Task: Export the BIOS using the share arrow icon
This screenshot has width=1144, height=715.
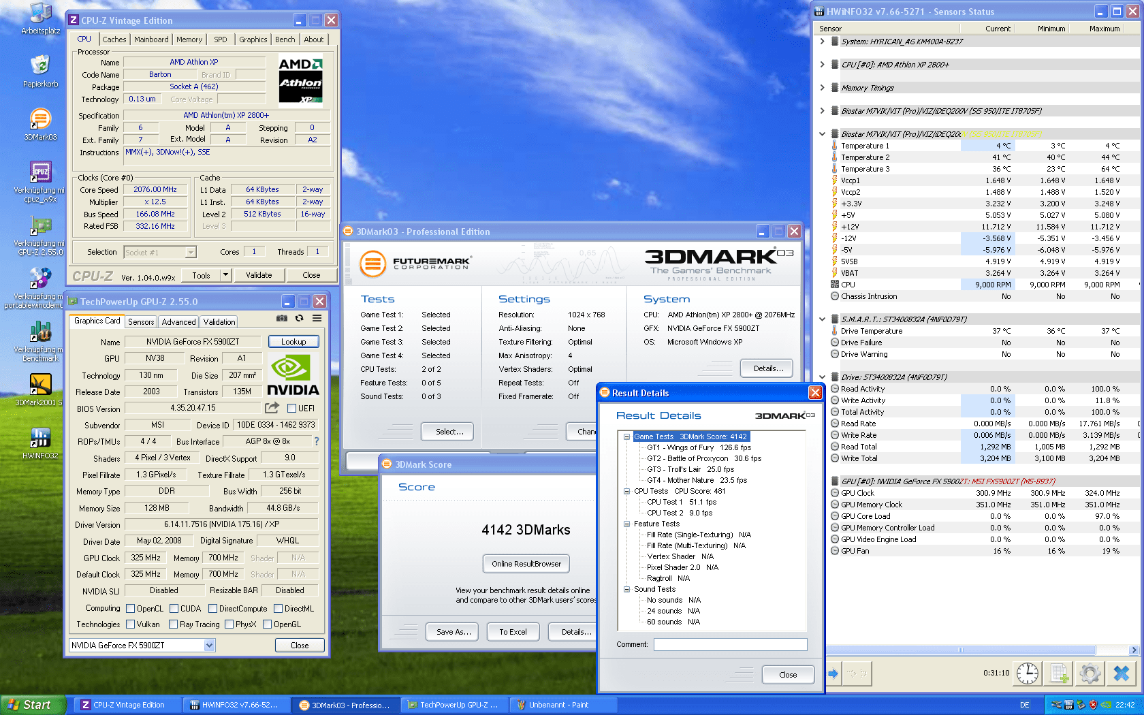Action: 272,407
